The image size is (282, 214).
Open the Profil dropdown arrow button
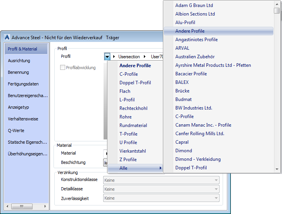(x=107, y=57)
